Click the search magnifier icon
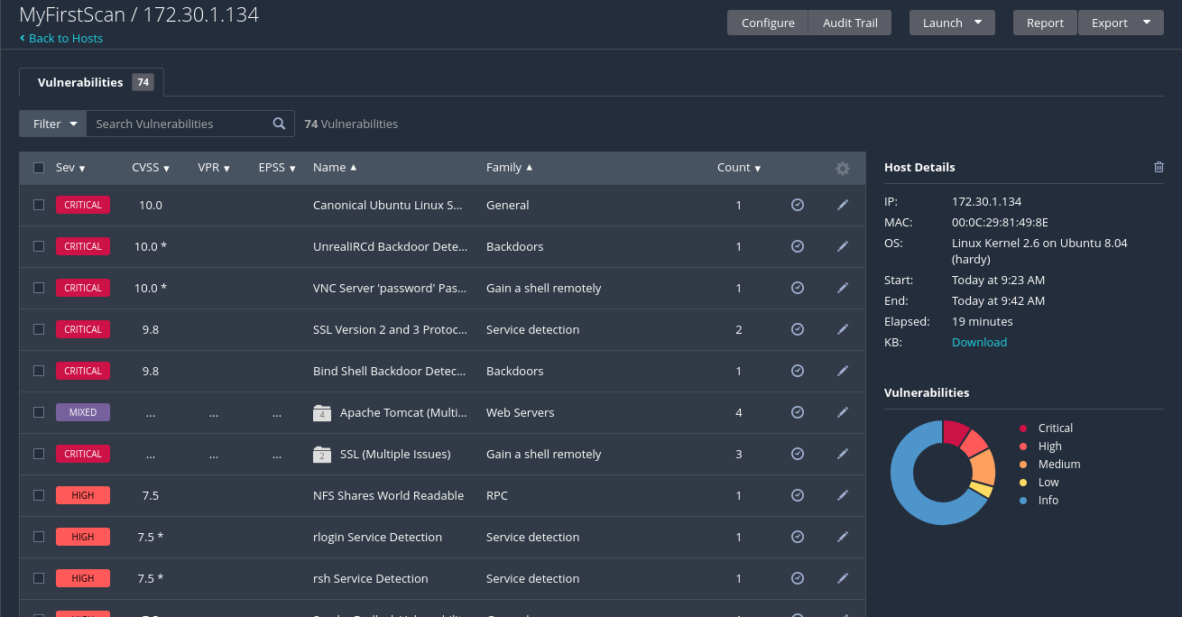The width and height of the screenshot is (1182, 617). [x=280, y=124]
